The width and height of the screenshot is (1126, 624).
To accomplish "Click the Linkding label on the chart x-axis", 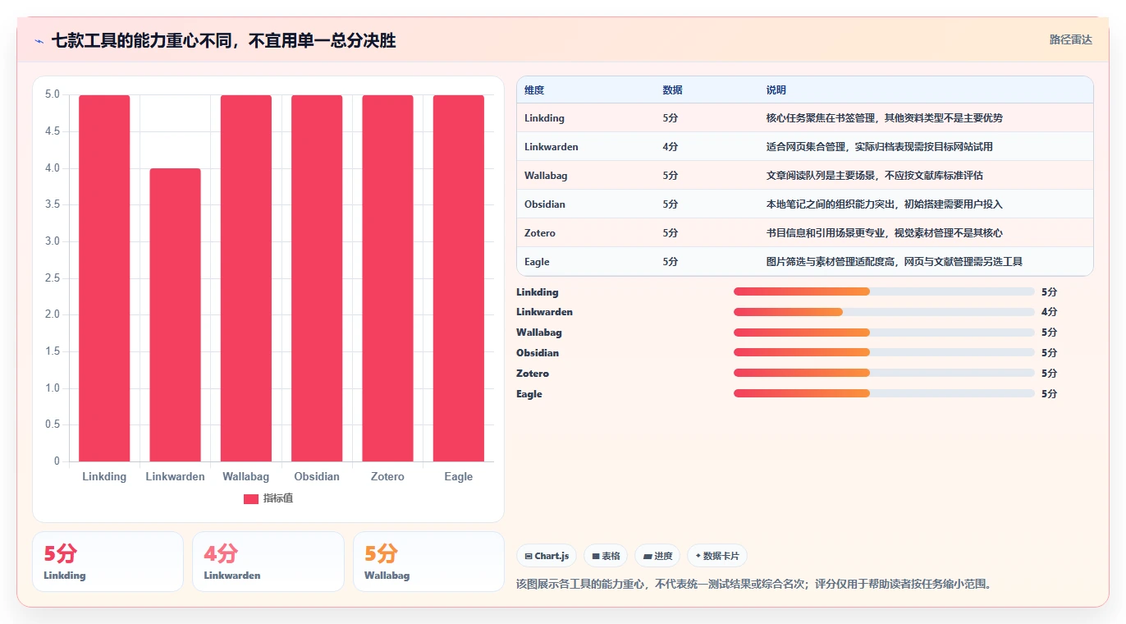I will coord(104,477).
